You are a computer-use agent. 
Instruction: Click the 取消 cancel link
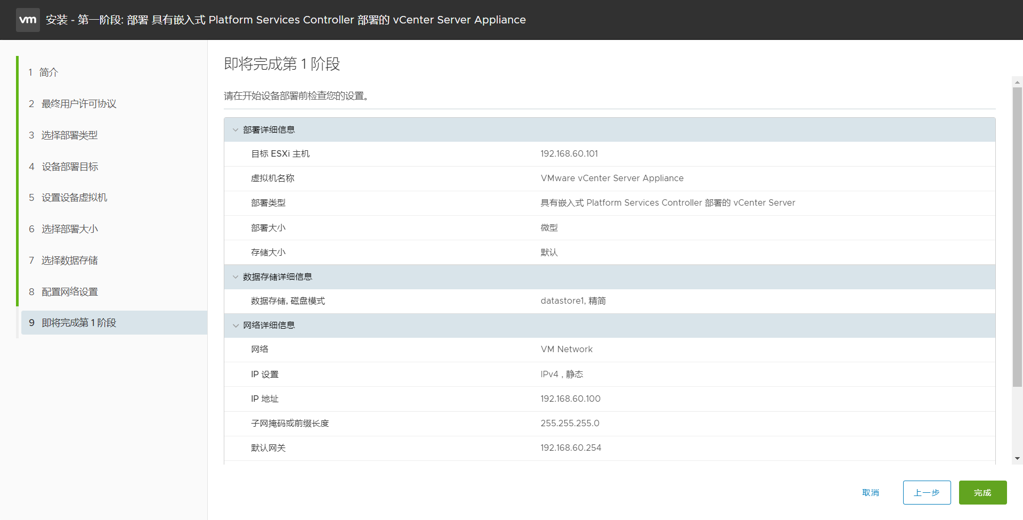click(x=871, y=492)
